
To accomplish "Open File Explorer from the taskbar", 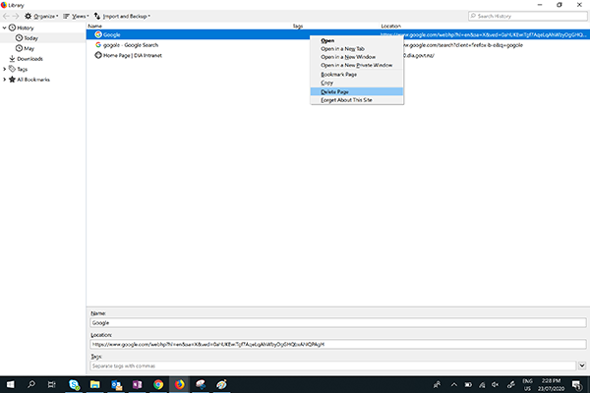I will (94, 384).
